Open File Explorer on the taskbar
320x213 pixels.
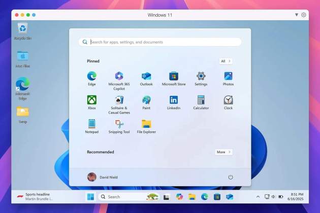[x=192, y=197]
